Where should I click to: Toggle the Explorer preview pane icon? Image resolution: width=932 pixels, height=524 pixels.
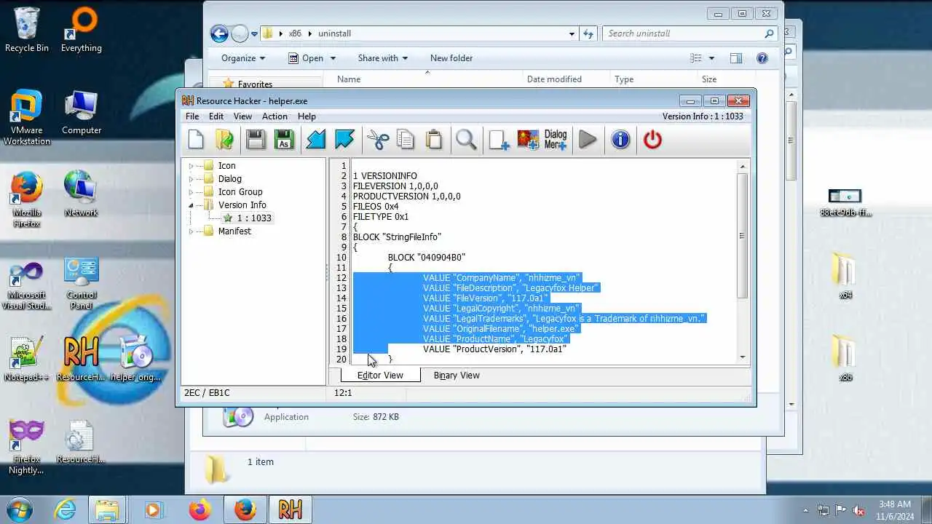736,58
